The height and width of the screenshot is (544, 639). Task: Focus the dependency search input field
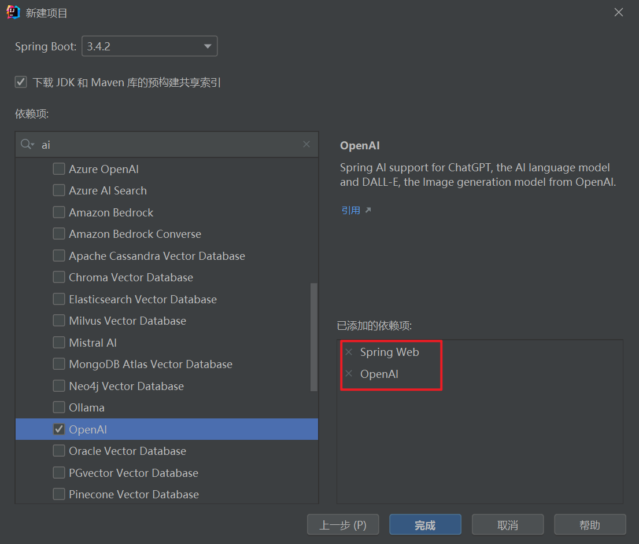(x=168, y=144)
